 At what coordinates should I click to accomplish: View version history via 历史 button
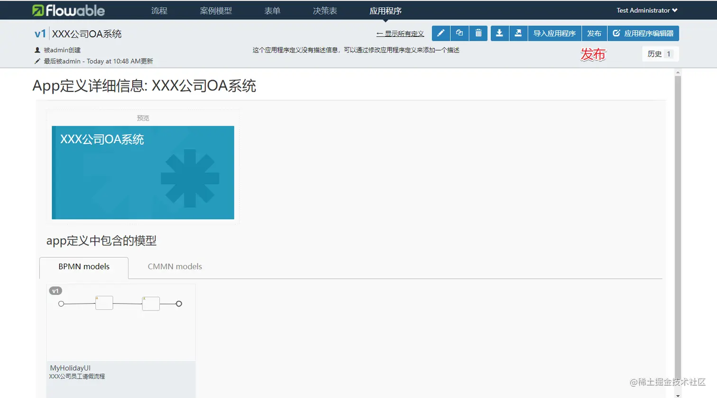[659, 53]
